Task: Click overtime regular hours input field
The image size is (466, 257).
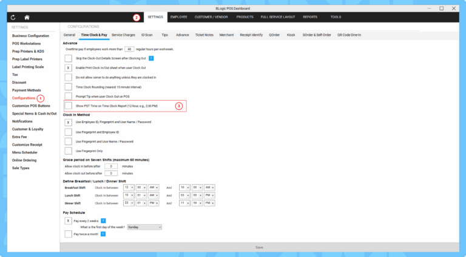Action: pos(129,49)
